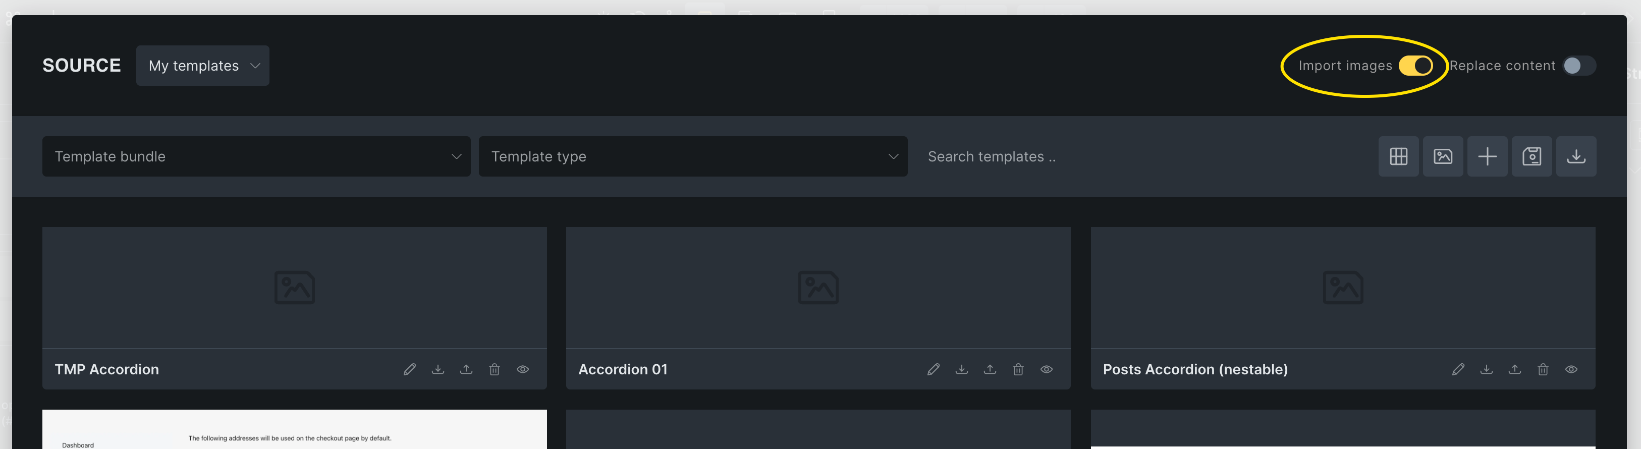This screenshot has width=1641, height=449.
Task: Select the Posts Accordion (nestable) thumbnail
Action: [1343, 287]
